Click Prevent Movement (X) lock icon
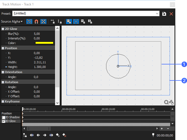 click(x=53, y=21)
